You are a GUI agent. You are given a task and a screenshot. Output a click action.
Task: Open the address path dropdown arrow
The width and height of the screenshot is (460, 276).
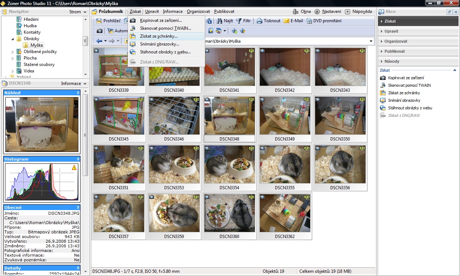371,41
